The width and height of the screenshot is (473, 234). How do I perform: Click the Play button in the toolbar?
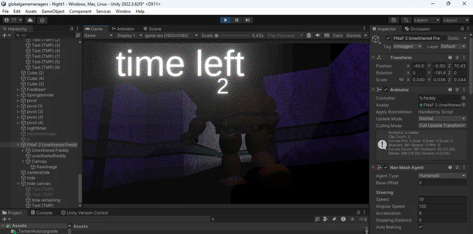(225, 20)
